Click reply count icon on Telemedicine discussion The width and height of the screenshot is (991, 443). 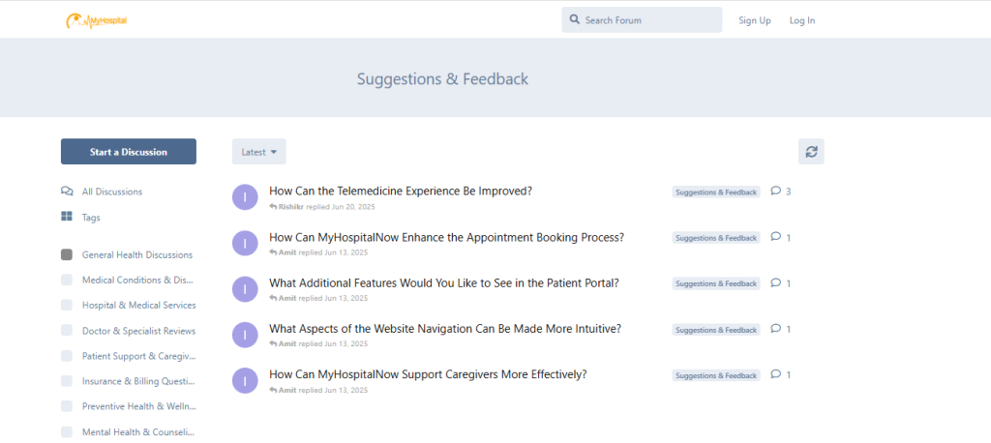click(x=775, y=192)
